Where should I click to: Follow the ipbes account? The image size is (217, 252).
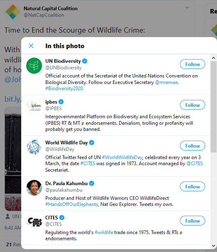pos(193,105)
